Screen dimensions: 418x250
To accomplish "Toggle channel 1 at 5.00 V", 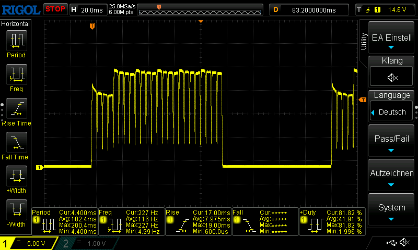I will point(29,243).
